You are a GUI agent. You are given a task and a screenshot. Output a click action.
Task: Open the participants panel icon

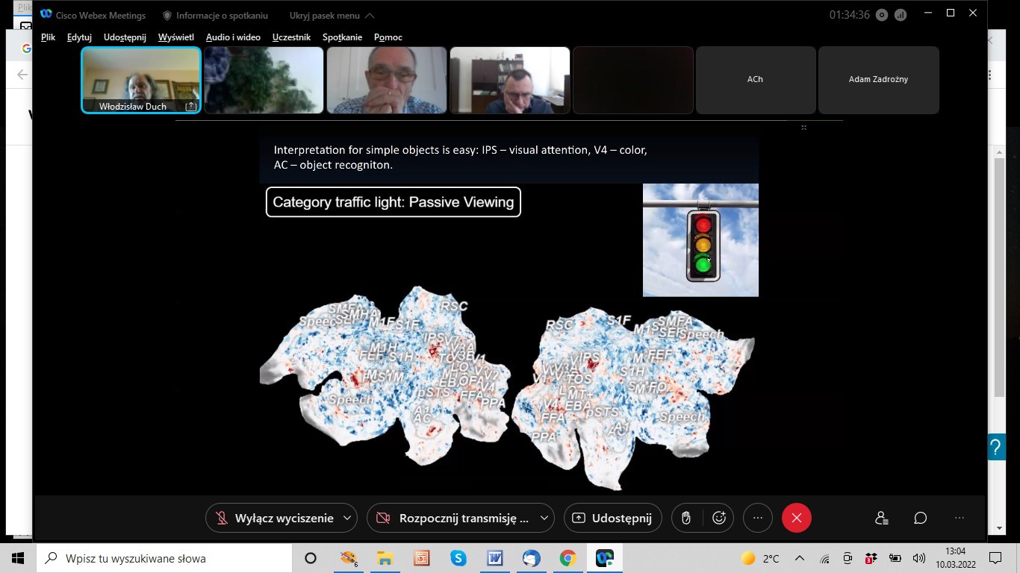pos(883,518)
